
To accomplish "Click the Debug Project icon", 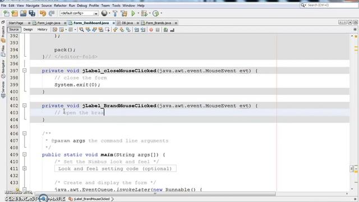I will [x=144, y=13].
